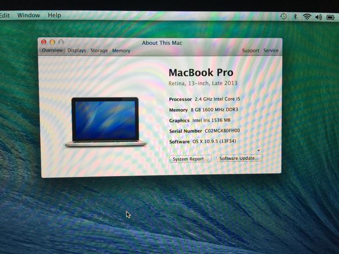
Task: Minimize the About This Mac window
Action: coord(52,42)
